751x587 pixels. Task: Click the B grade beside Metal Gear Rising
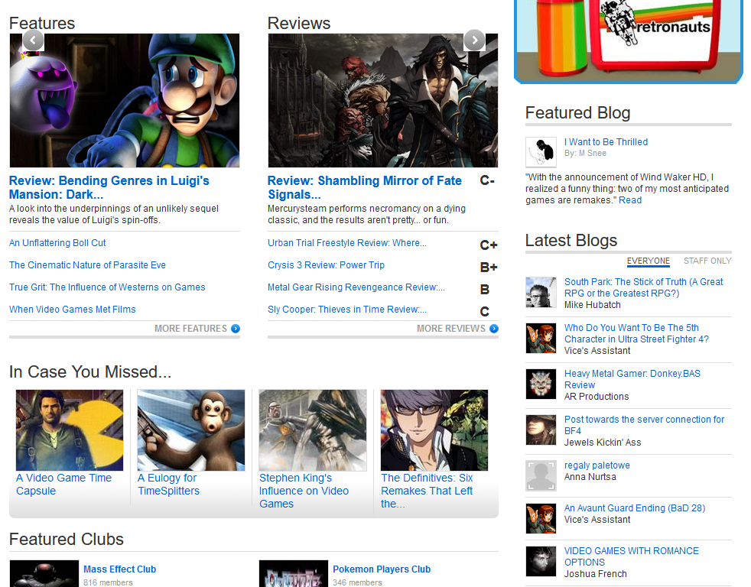point(485,289)
